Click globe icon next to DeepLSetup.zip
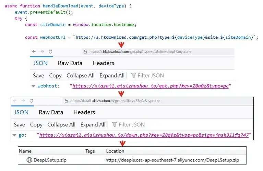This screenshot has height=171, width=263. pyautogui.click(x=29, y=160)
